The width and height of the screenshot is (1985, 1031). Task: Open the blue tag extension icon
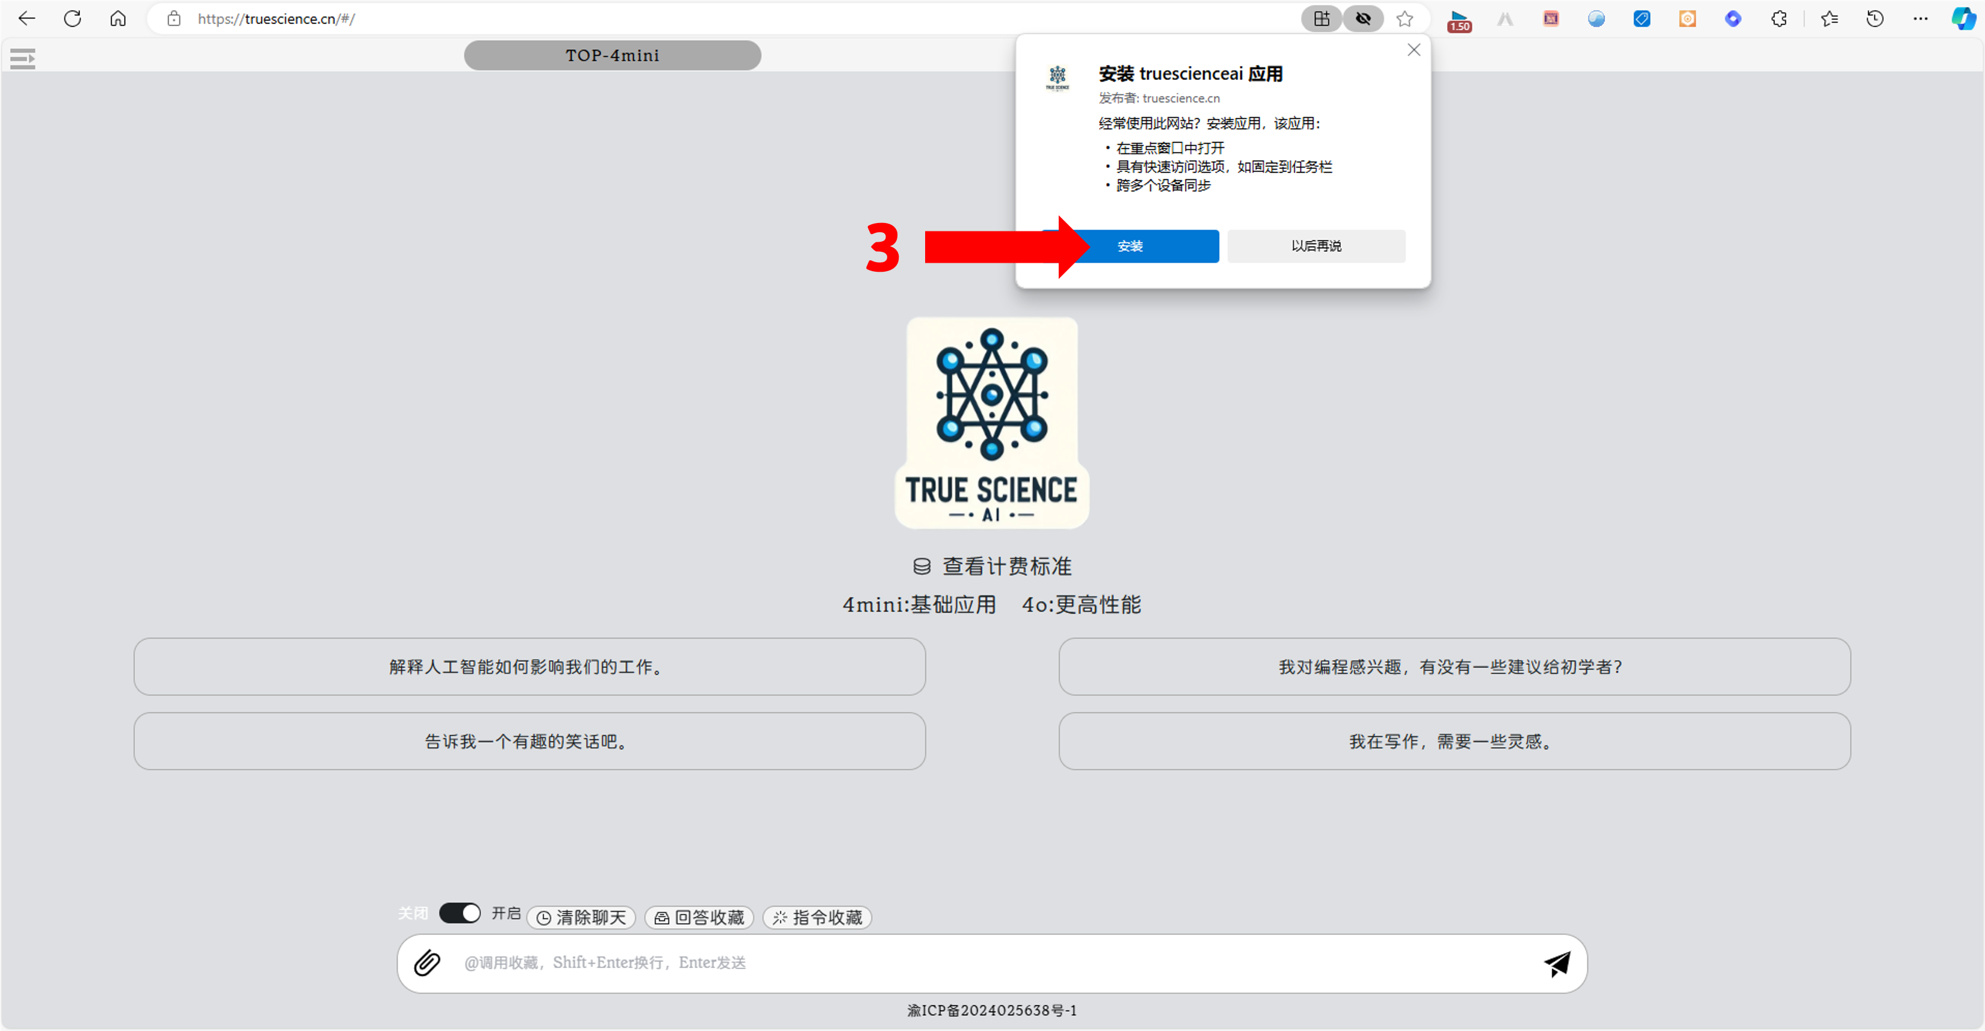[x=1642, y=19]
